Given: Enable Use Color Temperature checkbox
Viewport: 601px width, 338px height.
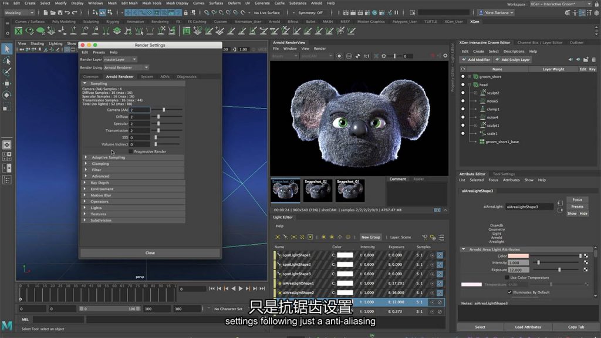Looking at the screenshot, I should click(x=507, y=278).
